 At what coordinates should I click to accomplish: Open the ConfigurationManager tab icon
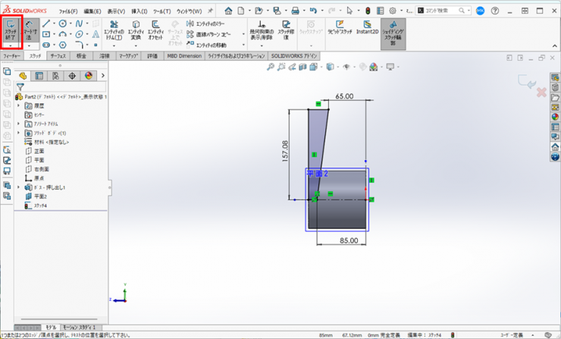tap(55, 76)
